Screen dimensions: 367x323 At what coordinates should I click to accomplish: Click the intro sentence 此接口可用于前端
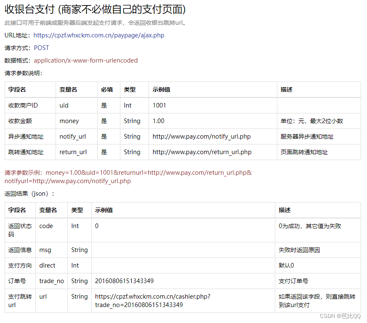click(x=95, y=23)
